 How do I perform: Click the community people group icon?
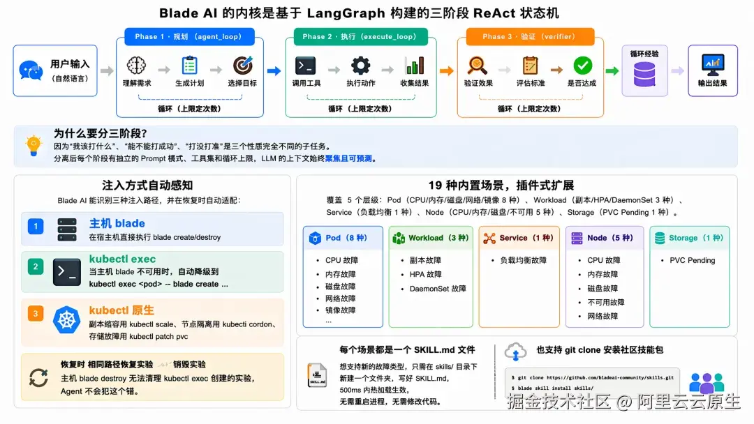(707, 383)
